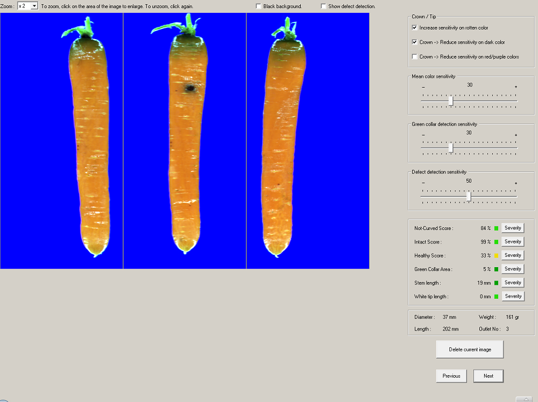
Task: Click the Green collar detection sensitivity slider handle
Action: [x=451, y=148]
